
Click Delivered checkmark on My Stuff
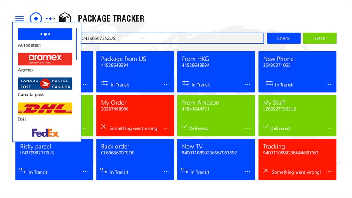(266, 127)
